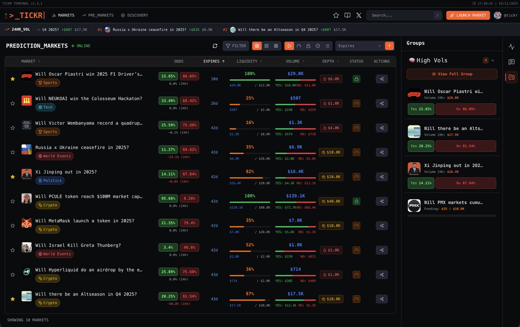Viewport: 520px width, 327px height.
Task: Click the PMX markets funding progress bar
Action: 452,215
